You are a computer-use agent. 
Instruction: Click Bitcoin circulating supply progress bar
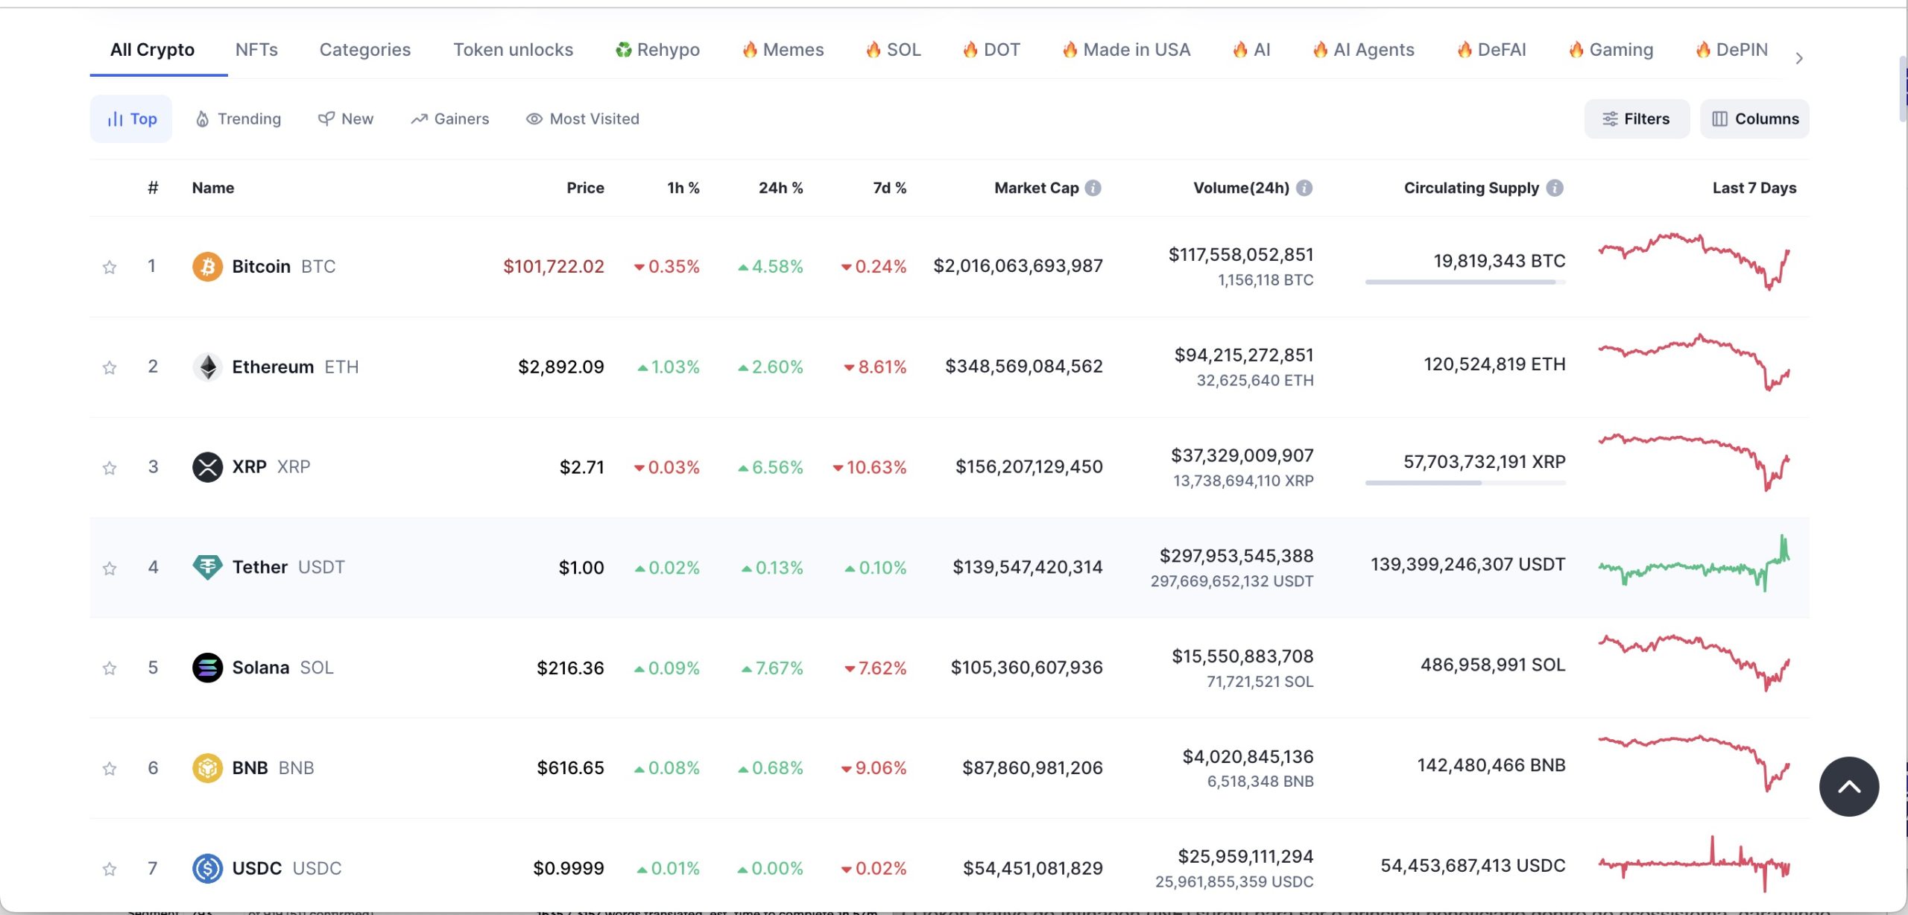pyautogui.click(x=1465, y=282)
